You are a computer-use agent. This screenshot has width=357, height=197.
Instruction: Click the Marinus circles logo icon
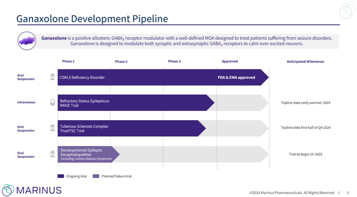(x=8, y=190)
